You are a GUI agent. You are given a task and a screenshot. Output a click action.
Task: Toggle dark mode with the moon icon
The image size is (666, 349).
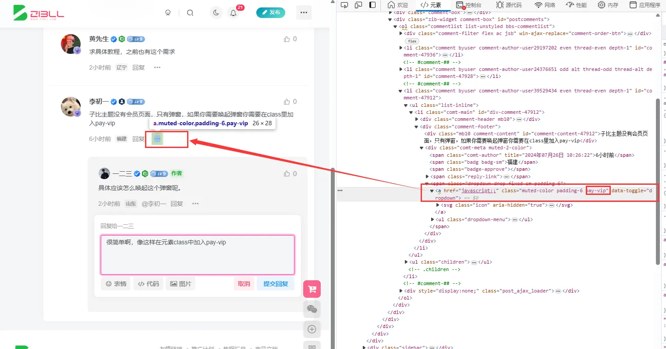click(216, 13)
